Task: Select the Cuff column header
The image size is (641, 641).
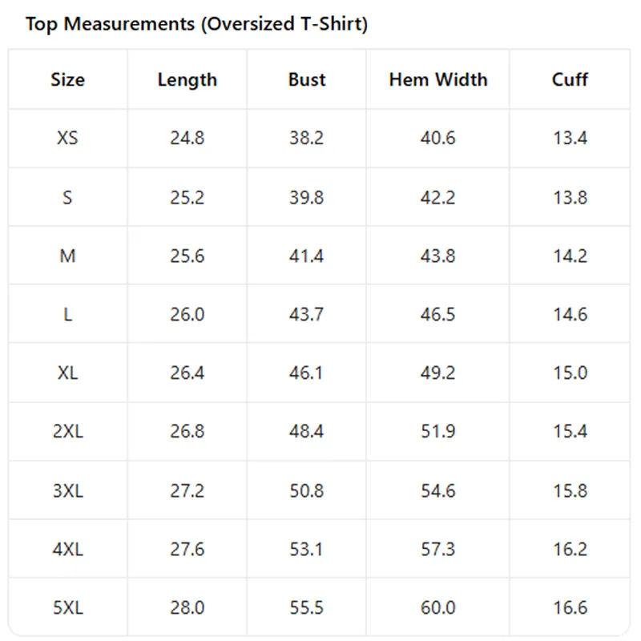Action: tap(570, 80)
